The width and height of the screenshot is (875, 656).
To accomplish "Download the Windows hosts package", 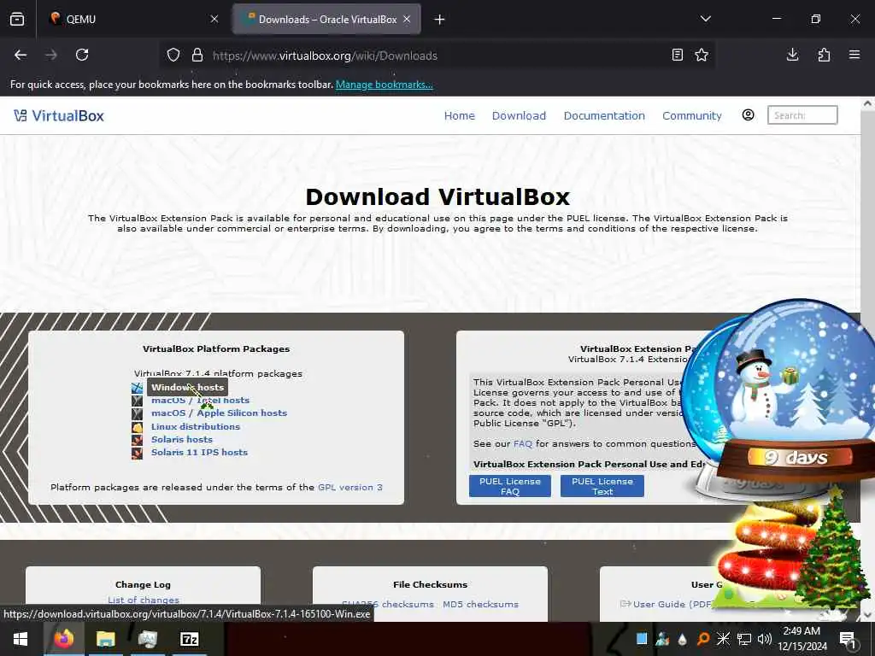I will [187, 387].
